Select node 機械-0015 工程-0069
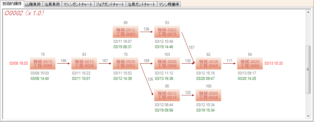The height and width of the screenshot is (122, 314). click(43, 63)
